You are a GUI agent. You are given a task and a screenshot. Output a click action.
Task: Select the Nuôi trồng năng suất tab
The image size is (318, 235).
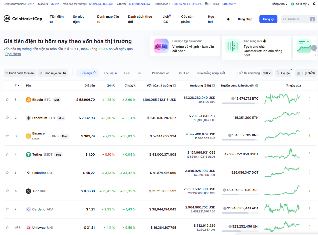pos(211,73)
